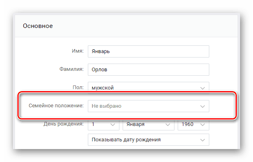Click the Основное section heading
This screenshot has height=162, width=253.
pos(37,26)
